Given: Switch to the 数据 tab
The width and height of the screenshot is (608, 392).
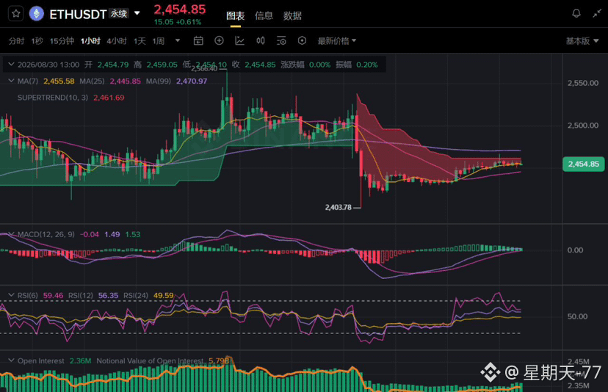Looking at the screenshot, I should point(292,16).
